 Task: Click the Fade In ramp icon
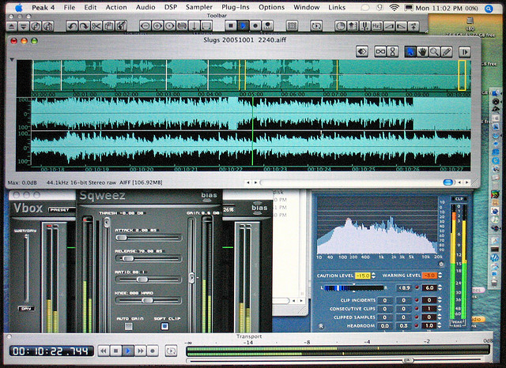click(x=389, y=26)
